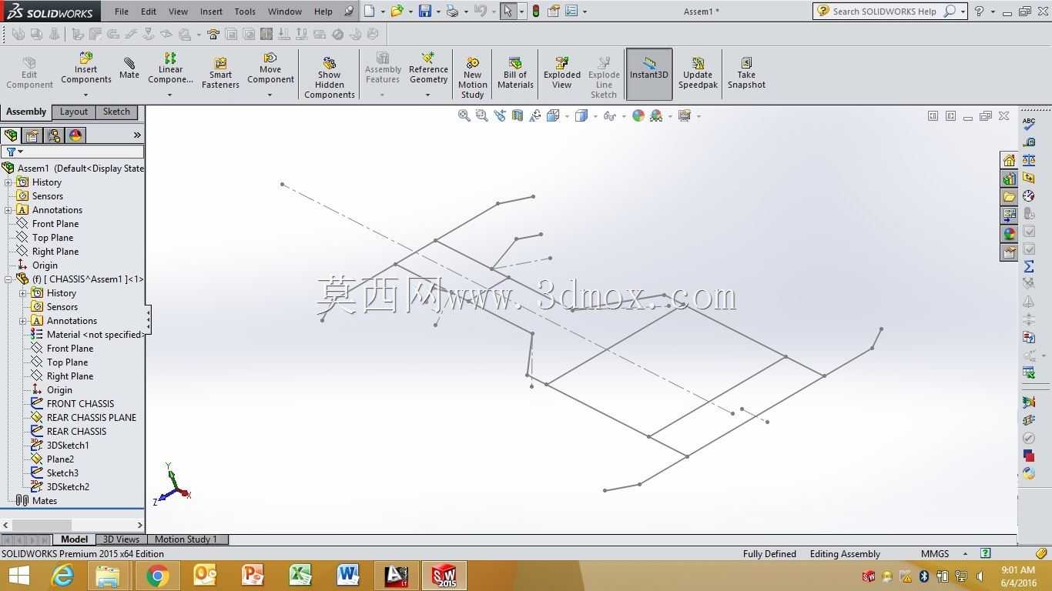Click the Zoom to Fit icon
This screenshot has width=1052, height=591.
pos(464,115)
